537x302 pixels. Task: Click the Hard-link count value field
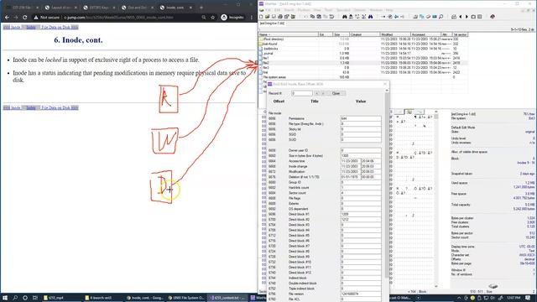click(x=361, y=188)
